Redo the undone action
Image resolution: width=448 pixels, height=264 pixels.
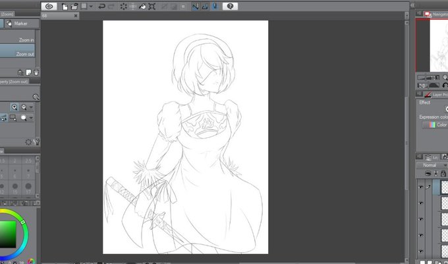click(111, 7)
